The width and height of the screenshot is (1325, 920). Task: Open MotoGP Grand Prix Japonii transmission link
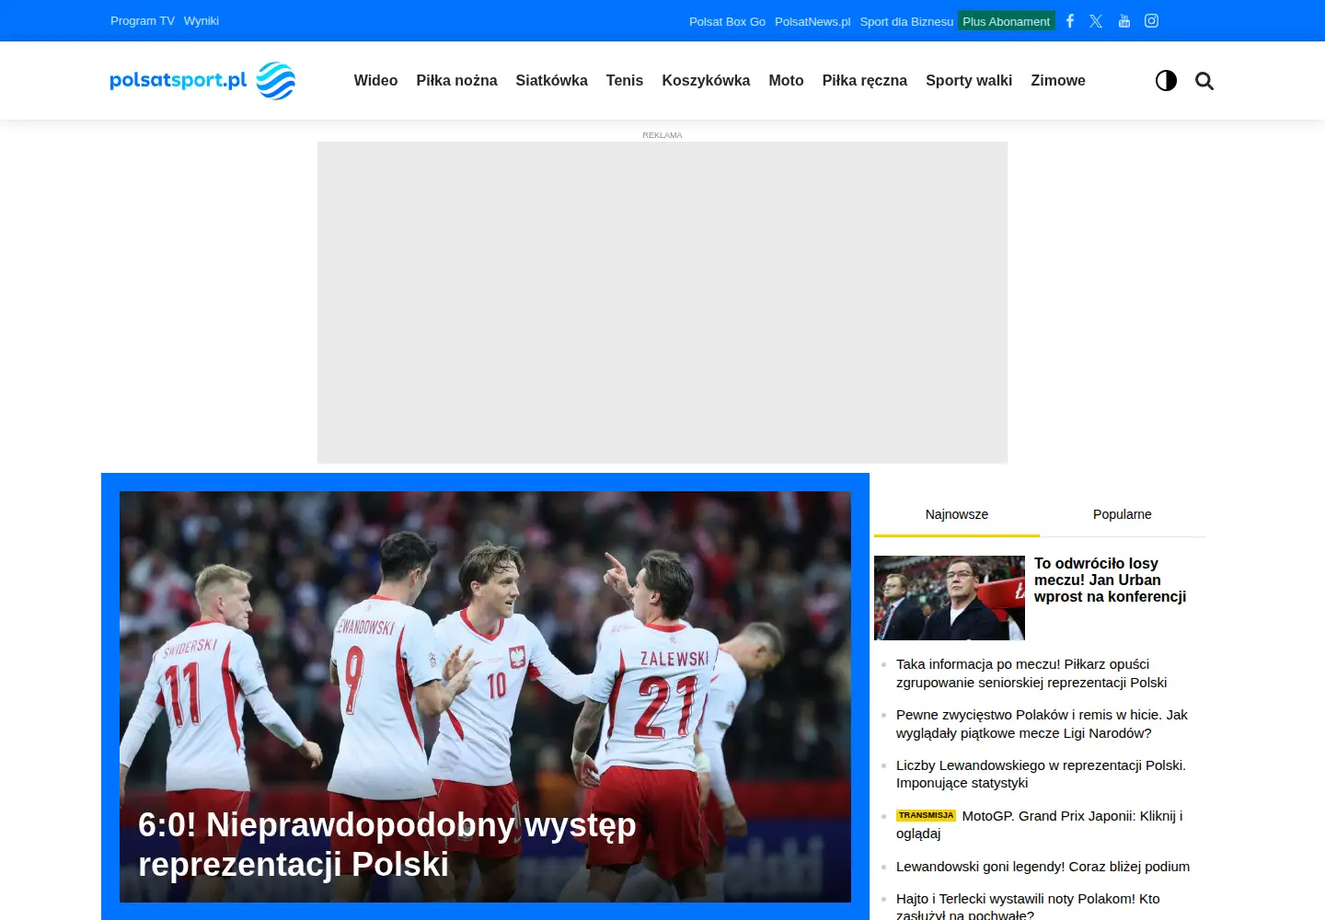tap(1040, 824)
